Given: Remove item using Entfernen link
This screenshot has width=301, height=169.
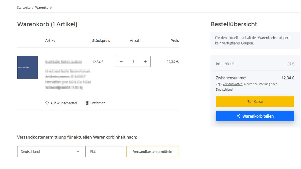Looking at the screenshot, I should coord(98,103).
